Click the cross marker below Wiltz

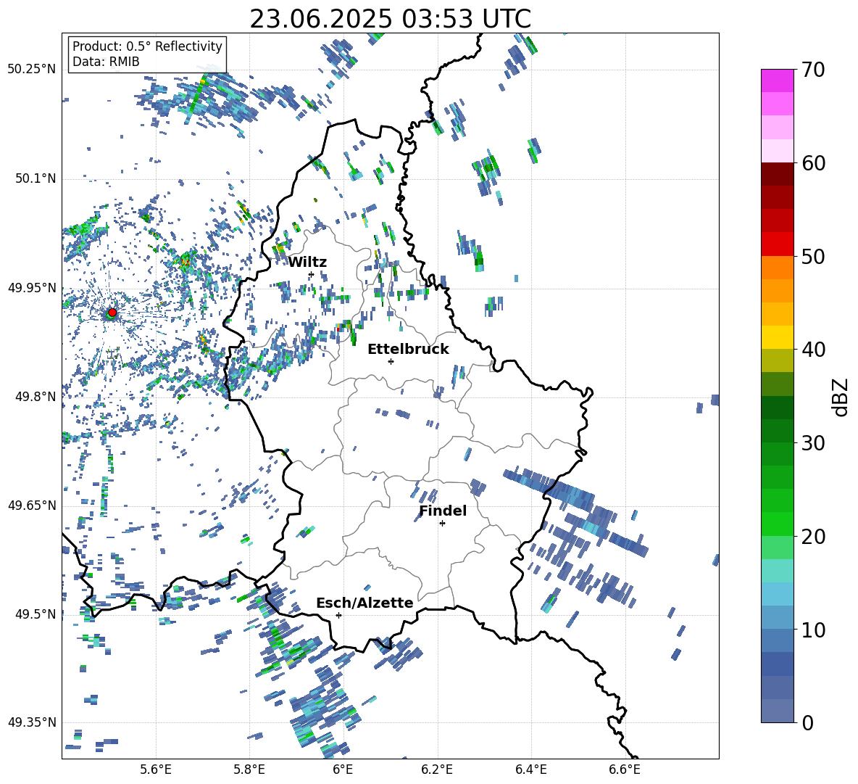coord(312,274)
